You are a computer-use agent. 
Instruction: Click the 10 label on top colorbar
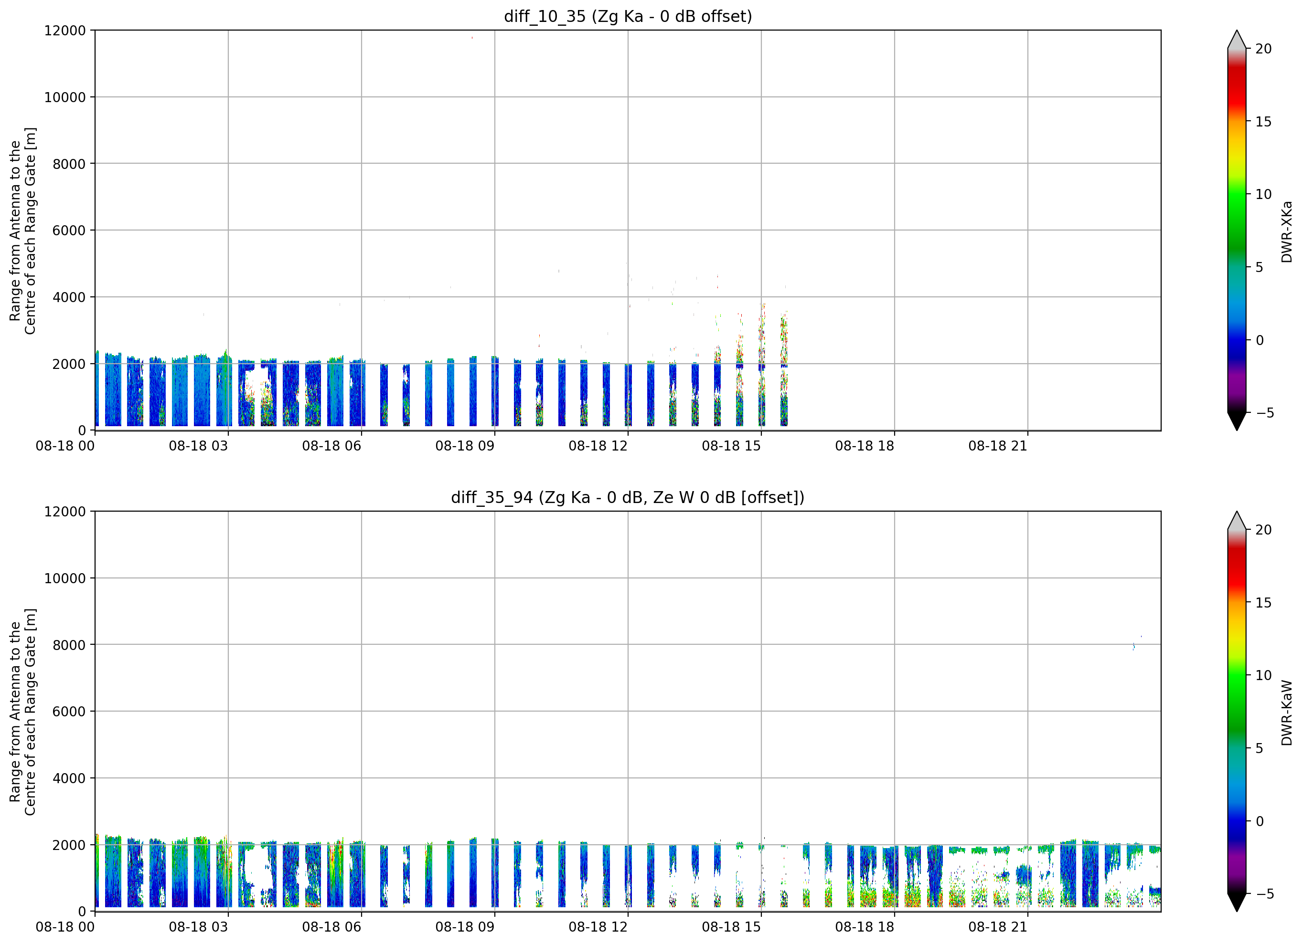tap(1263, 195)
